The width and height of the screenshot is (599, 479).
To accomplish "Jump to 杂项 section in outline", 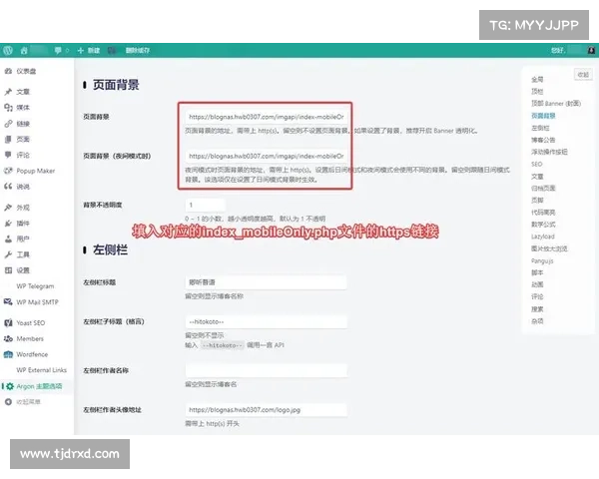I will [x=537, y=321].
